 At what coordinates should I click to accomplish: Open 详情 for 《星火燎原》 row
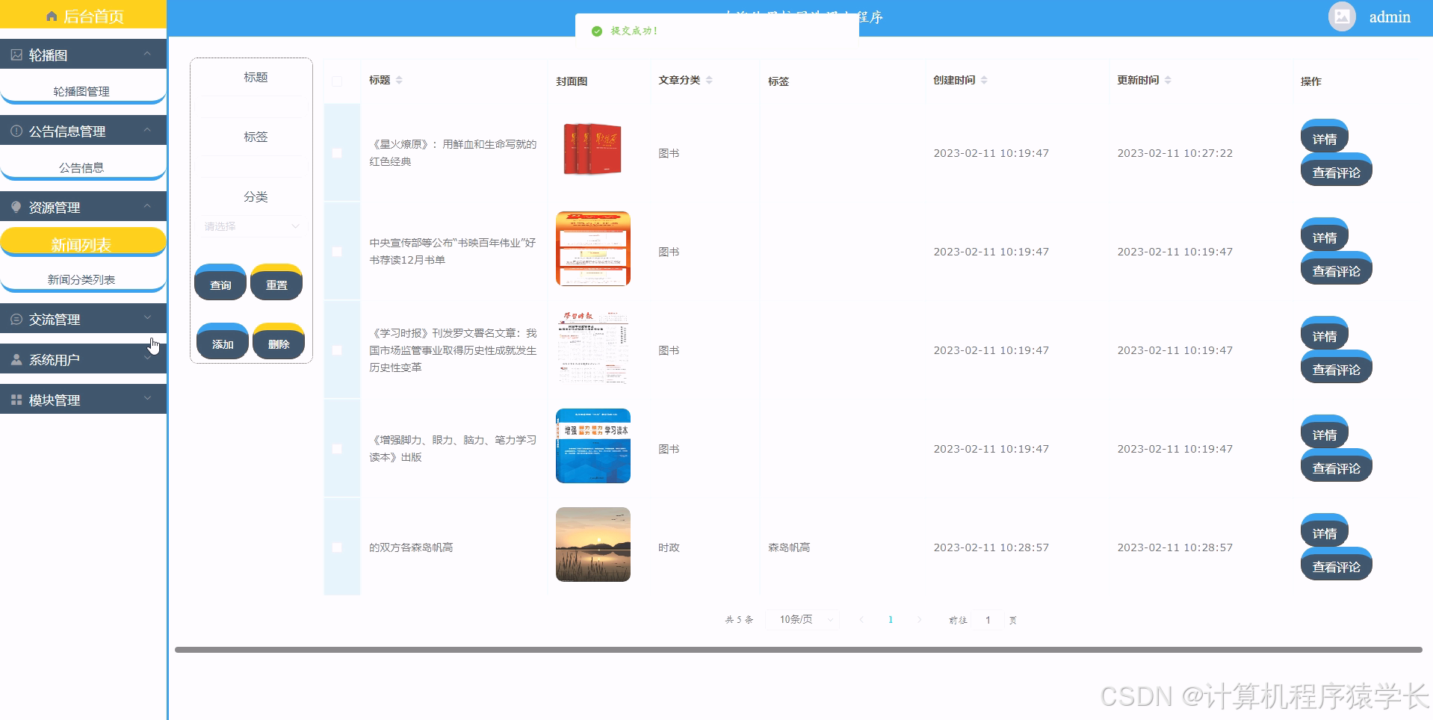1325,137
